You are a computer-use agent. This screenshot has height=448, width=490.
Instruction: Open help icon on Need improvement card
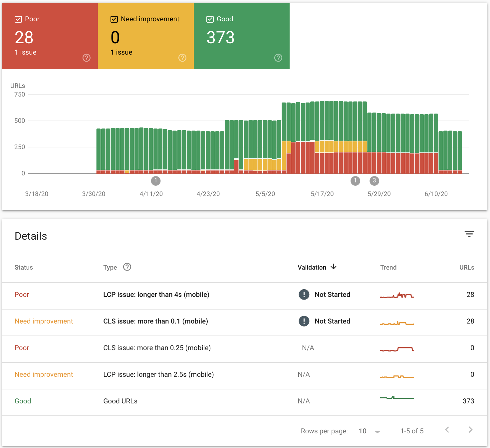tap(182, 58)
